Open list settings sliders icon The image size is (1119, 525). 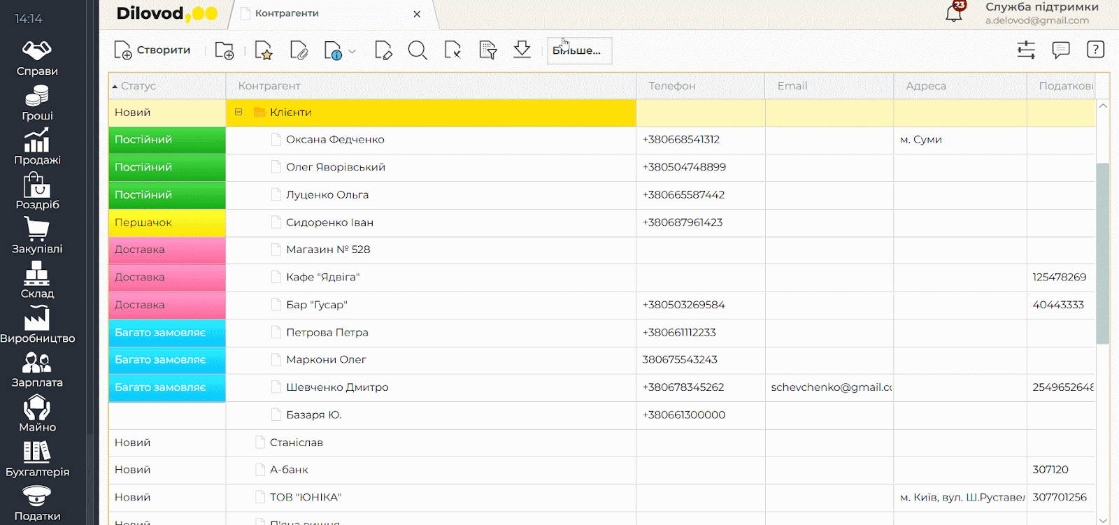1026,50
